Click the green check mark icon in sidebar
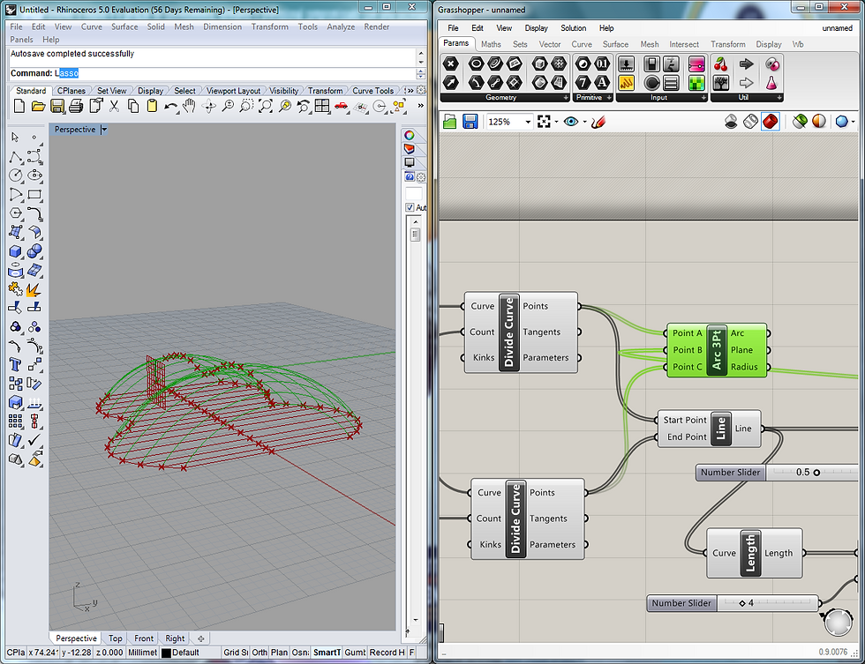The width and height of the screenshot is (865, 664). [34, 440]
